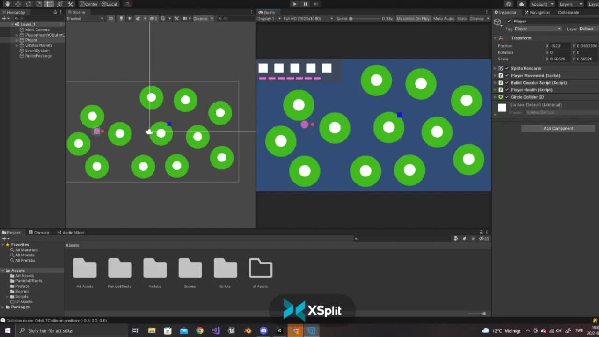This screenshot has height=337, width=599.
Task: Open the Console tab
Action: click(39, 232)
